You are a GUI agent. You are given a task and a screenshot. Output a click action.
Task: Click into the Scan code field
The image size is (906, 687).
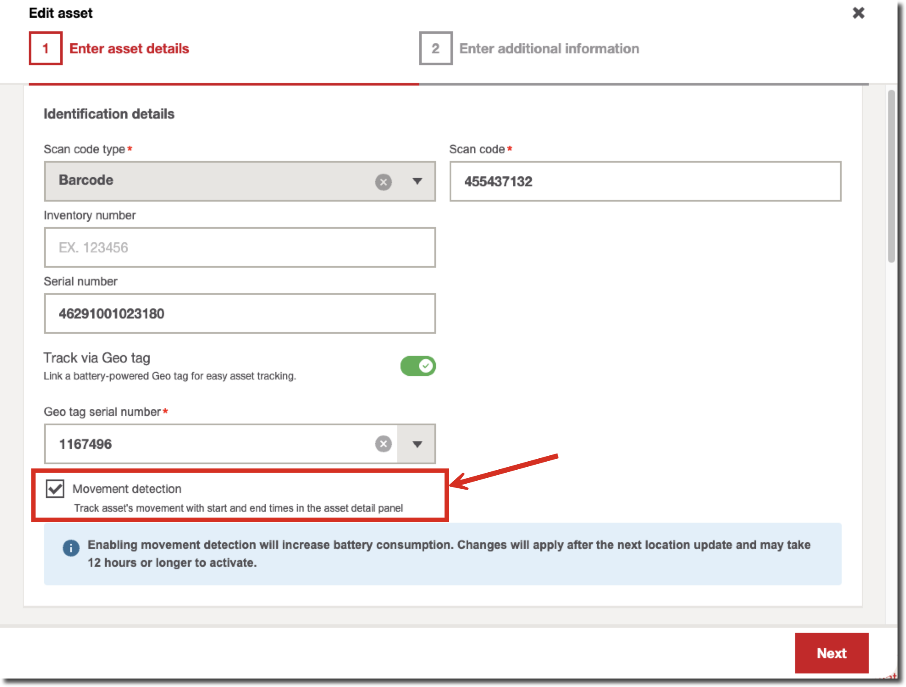pos(645,181)
